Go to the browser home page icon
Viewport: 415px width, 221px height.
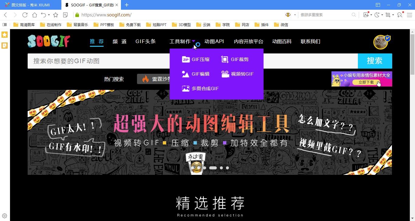35,15
